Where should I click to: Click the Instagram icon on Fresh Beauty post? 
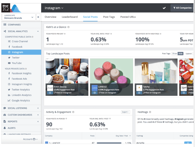click(50, 93)
